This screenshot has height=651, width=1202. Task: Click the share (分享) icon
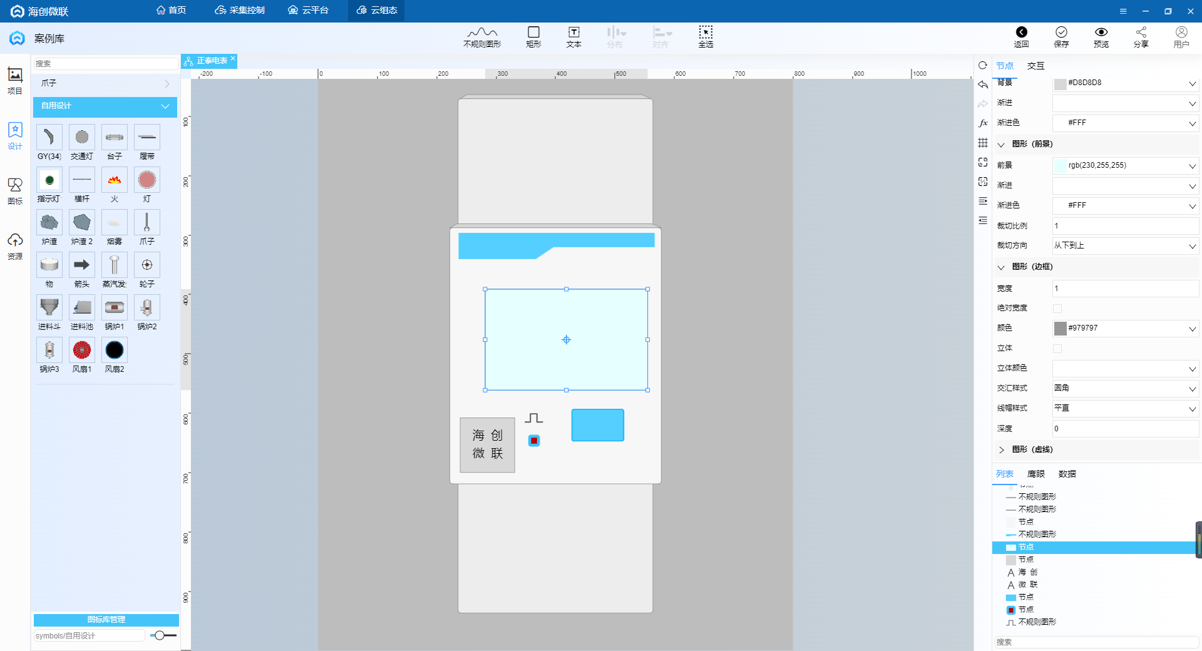[x=1141, y=37]
